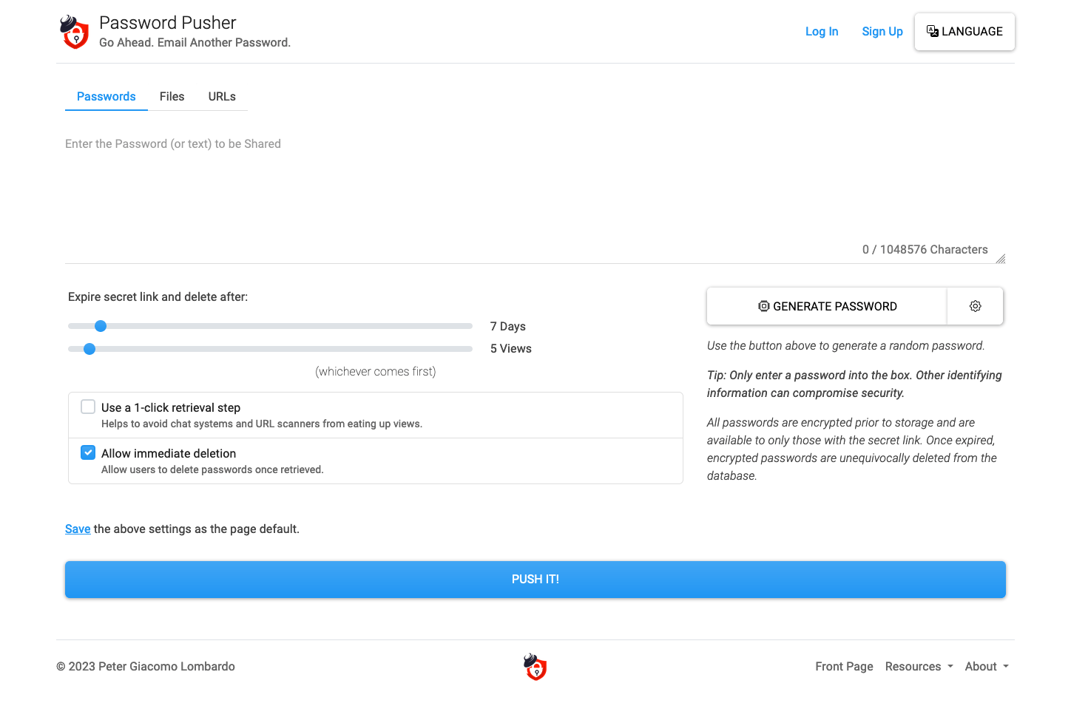Click Save to store settings as default
The height and width of the screenshot is (723, 1071).
(x=78, y=529)
